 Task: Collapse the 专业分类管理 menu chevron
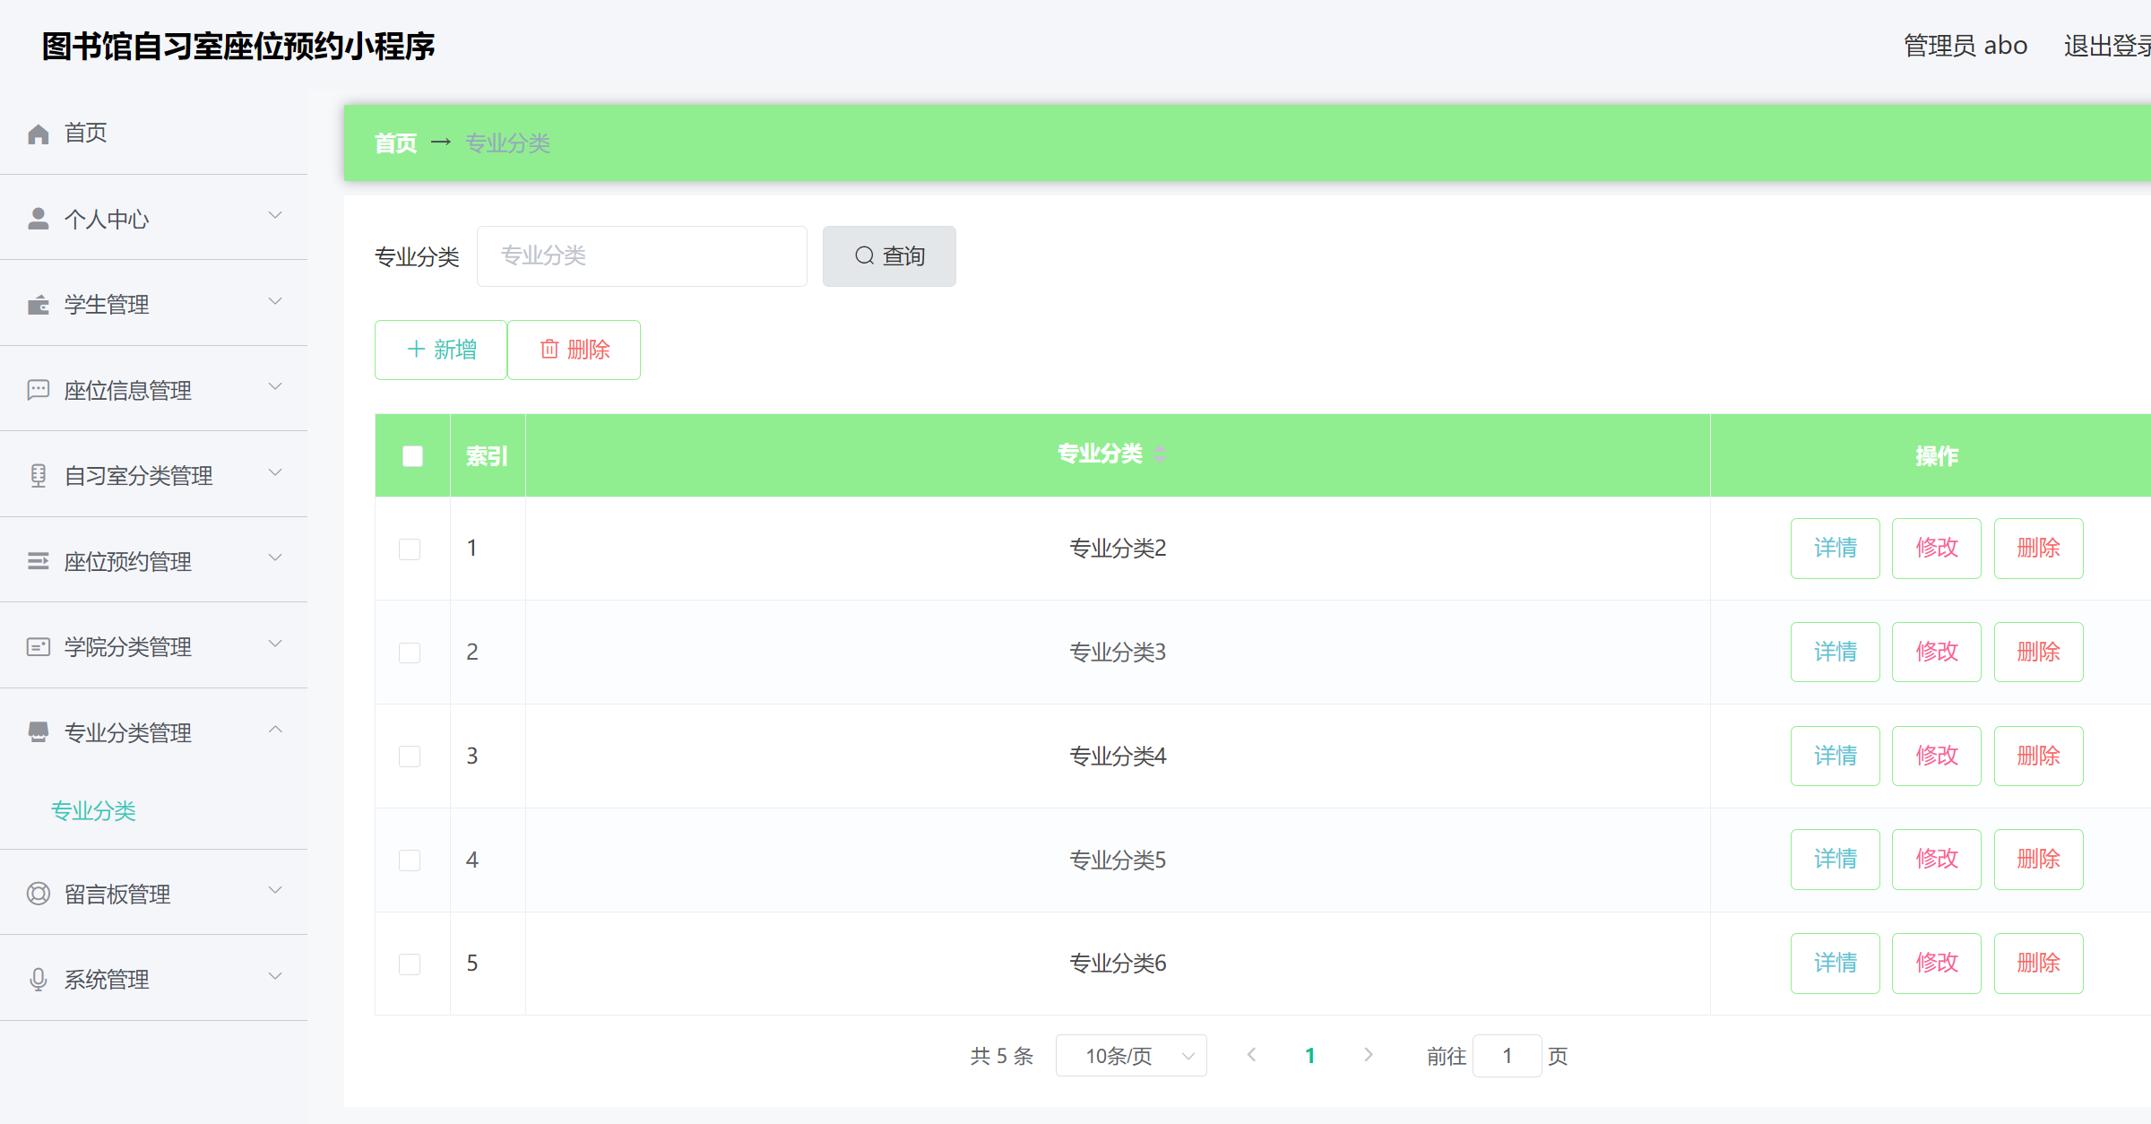(276, 730)
